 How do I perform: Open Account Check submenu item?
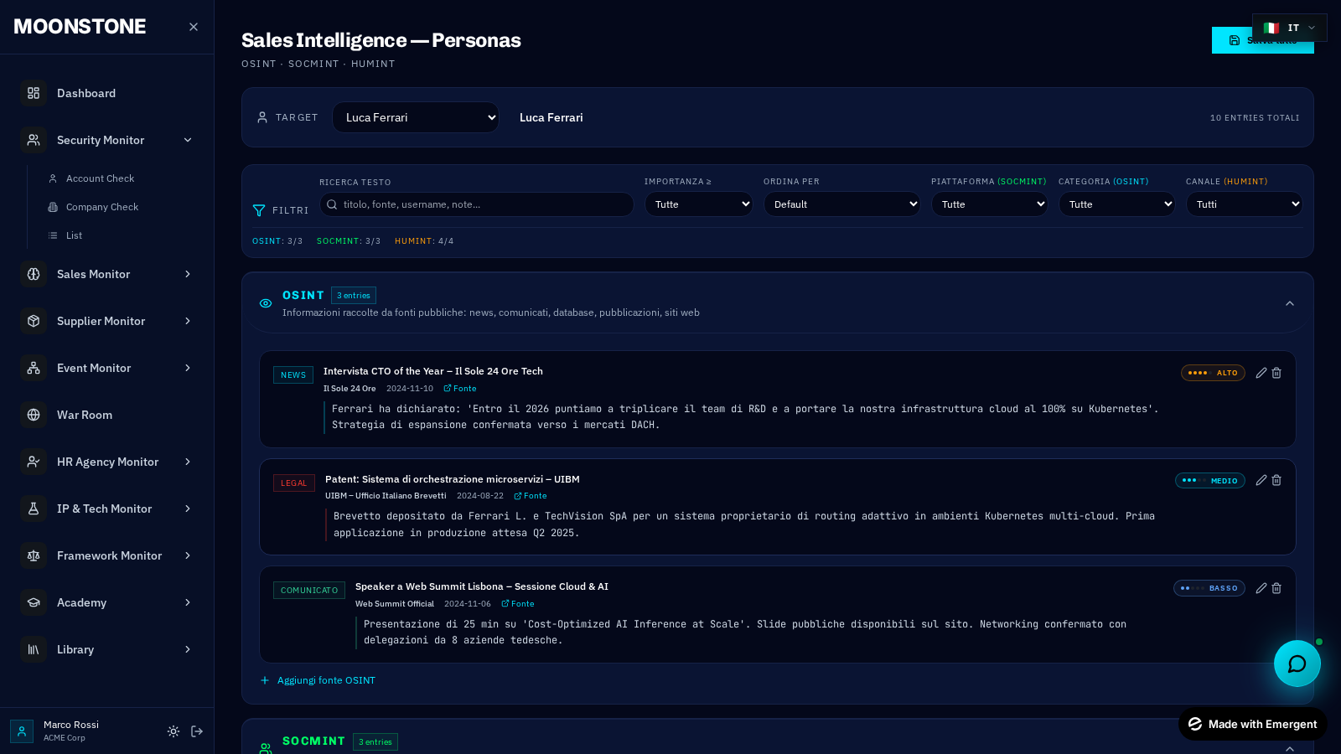[x=119, y=178]
